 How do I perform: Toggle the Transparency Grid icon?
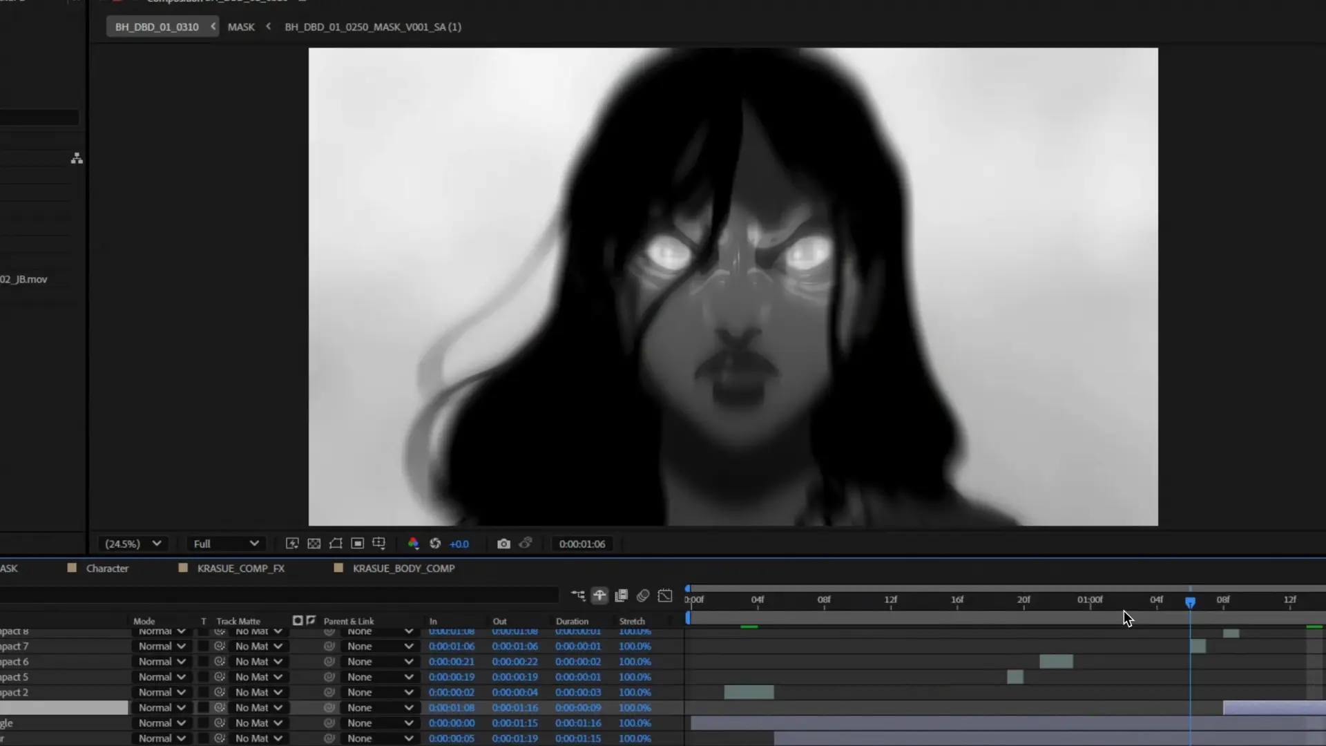coord(314,544)
